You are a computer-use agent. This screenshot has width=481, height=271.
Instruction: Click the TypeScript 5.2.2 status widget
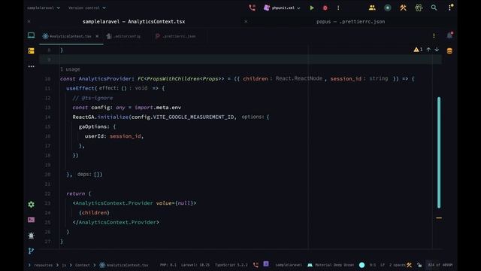(x=231, y=265)
